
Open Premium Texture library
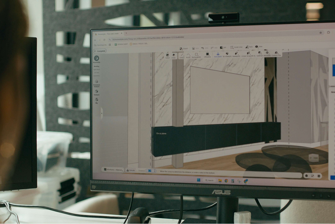click(x=97, y=82)
